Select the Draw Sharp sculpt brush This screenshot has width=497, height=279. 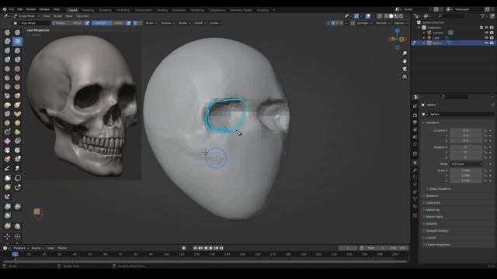(17, 33)
